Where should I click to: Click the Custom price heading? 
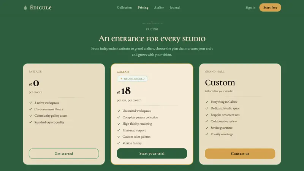pos(220,82)
